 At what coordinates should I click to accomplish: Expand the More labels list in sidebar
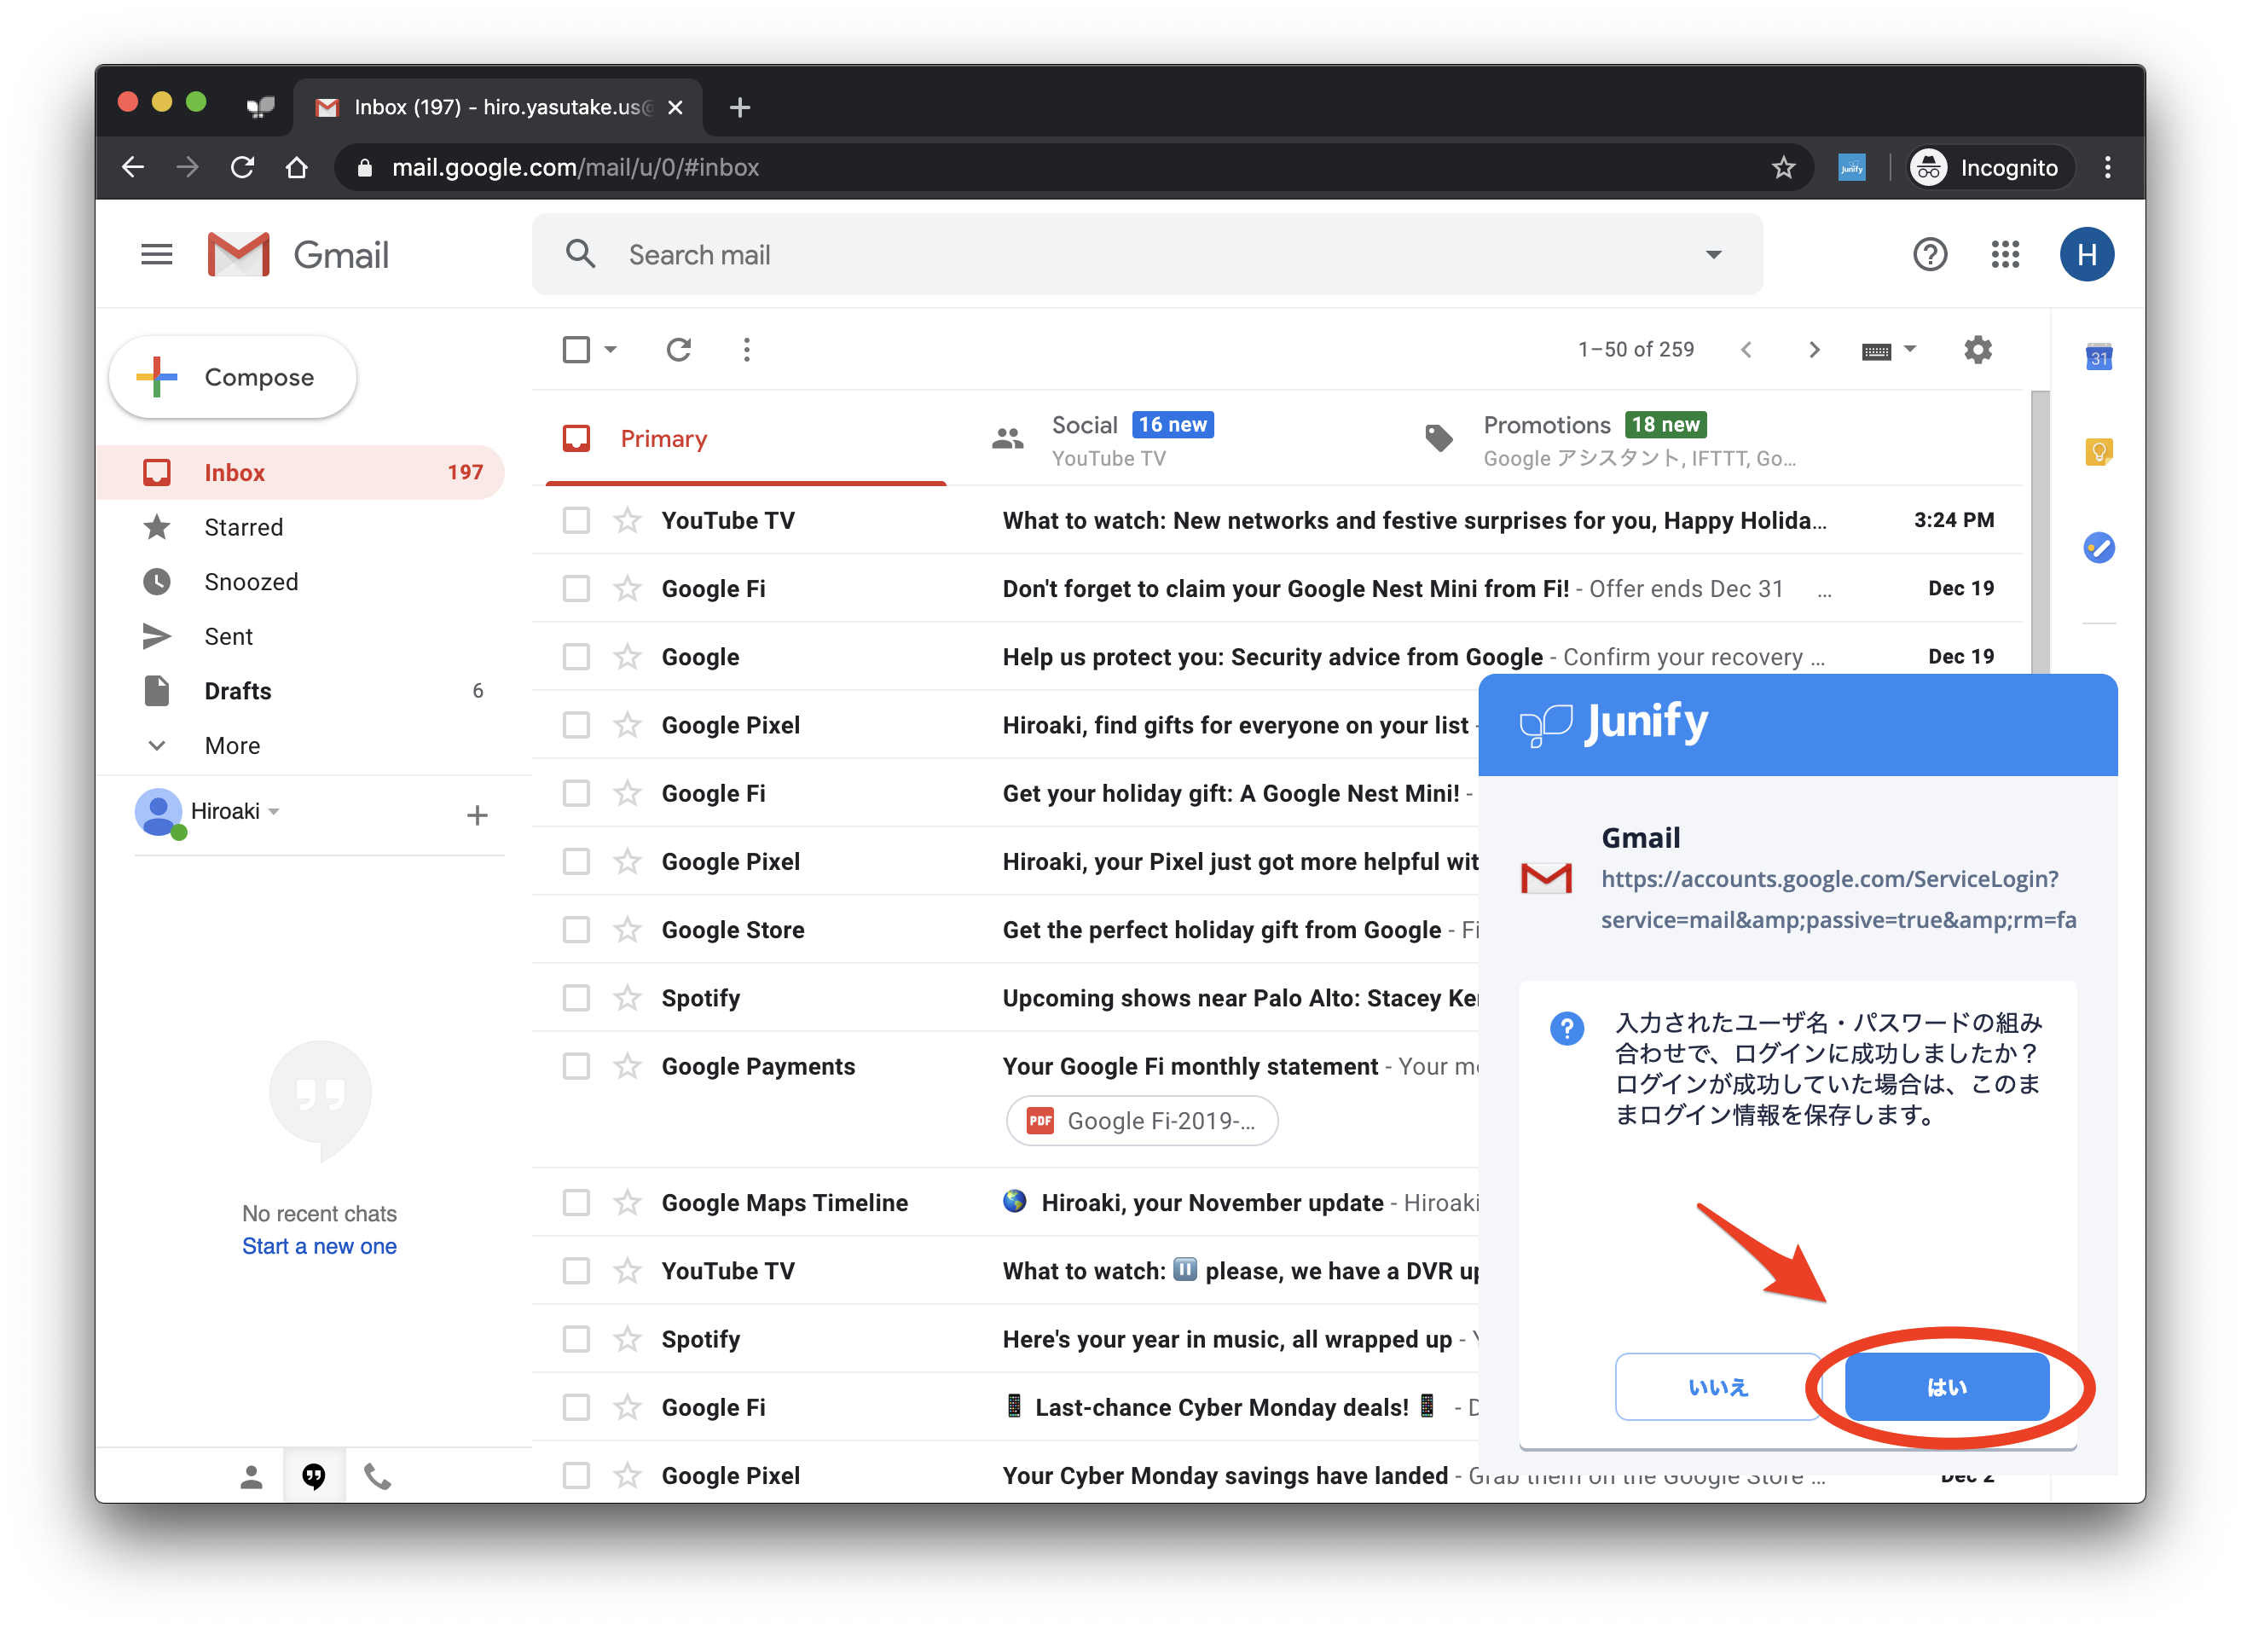coord(231,745)
